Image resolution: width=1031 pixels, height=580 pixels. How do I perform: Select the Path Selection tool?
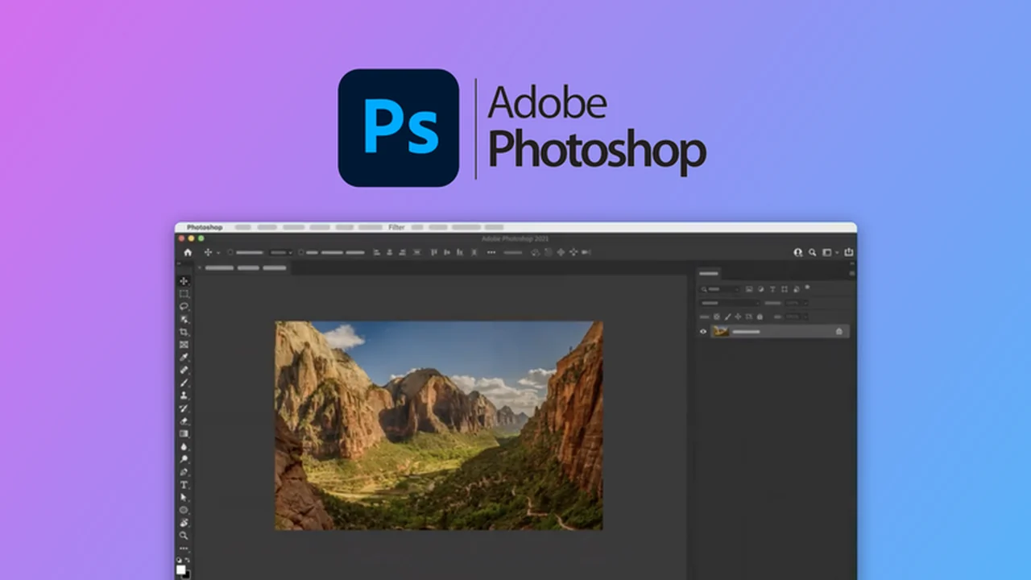pos(184,498)
